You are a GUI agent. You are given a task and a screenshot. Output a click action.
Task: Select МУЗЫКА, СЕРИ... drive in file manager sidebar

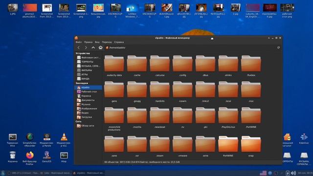click(89, 66)
